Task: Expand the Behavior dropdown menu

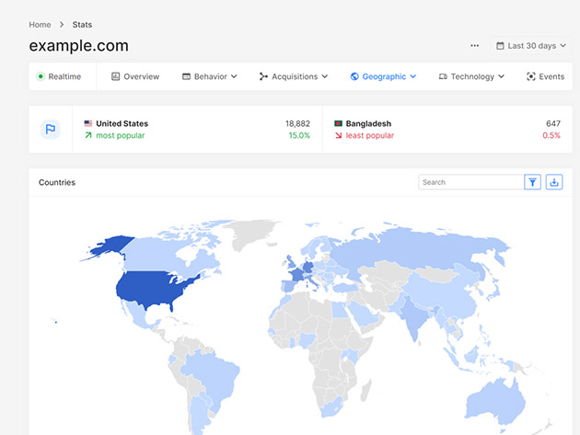Action: point(209,76)
